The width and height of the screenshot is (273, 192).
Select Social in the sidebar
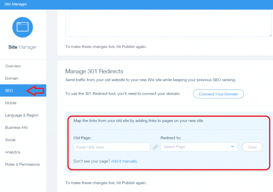[10, 140]
